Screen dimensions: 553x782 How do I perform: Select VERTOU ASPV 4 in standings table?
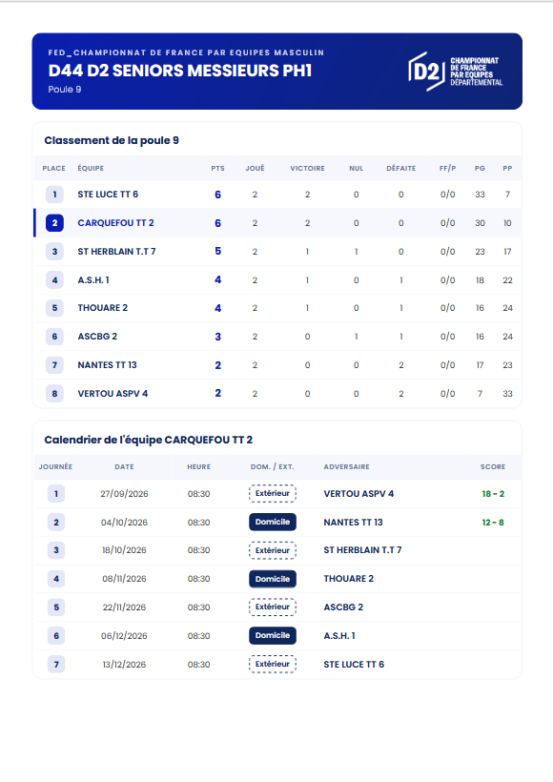click(x=113, y=394)
